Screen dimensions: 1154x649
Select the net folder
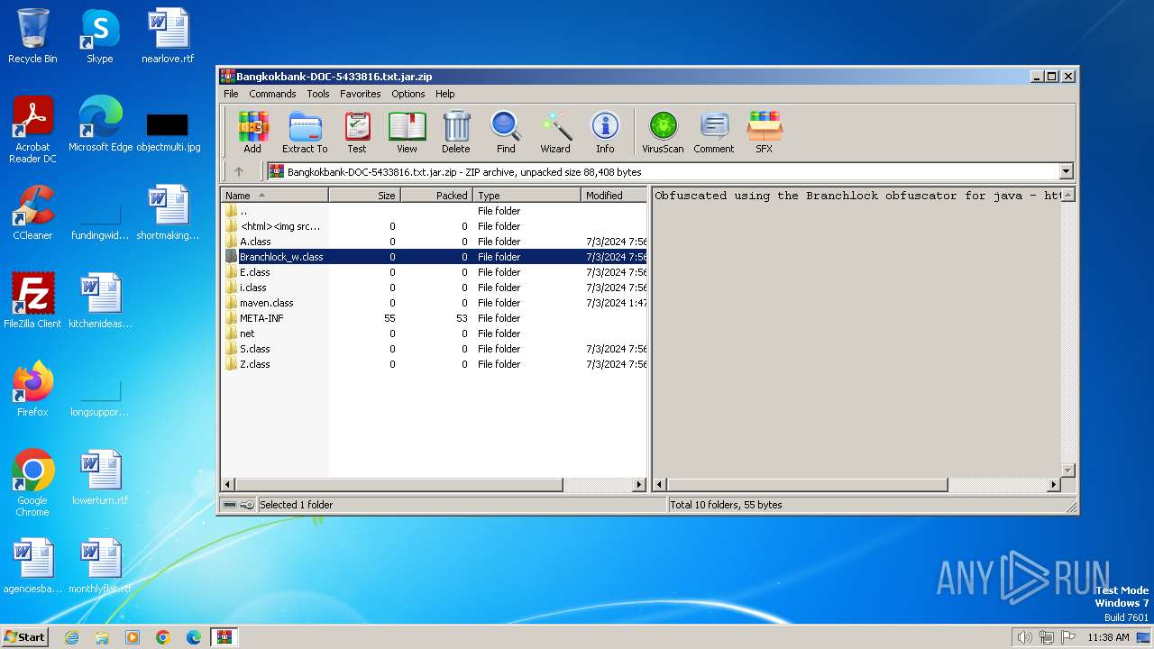(435, 334)
